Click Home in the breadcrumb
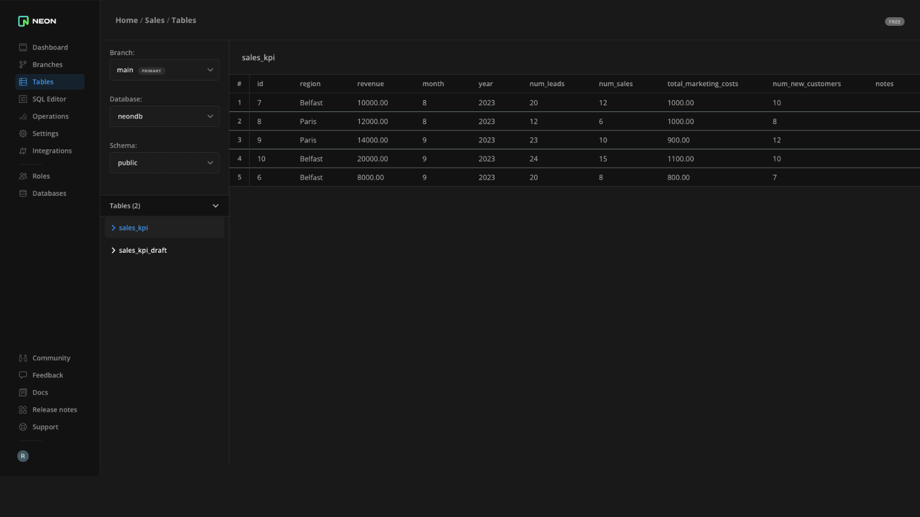 pyautogui.click(x=126, y=20)
